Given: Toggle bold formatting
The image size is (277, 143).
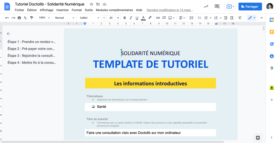Looking at the screenshot, I should [125, 18].
